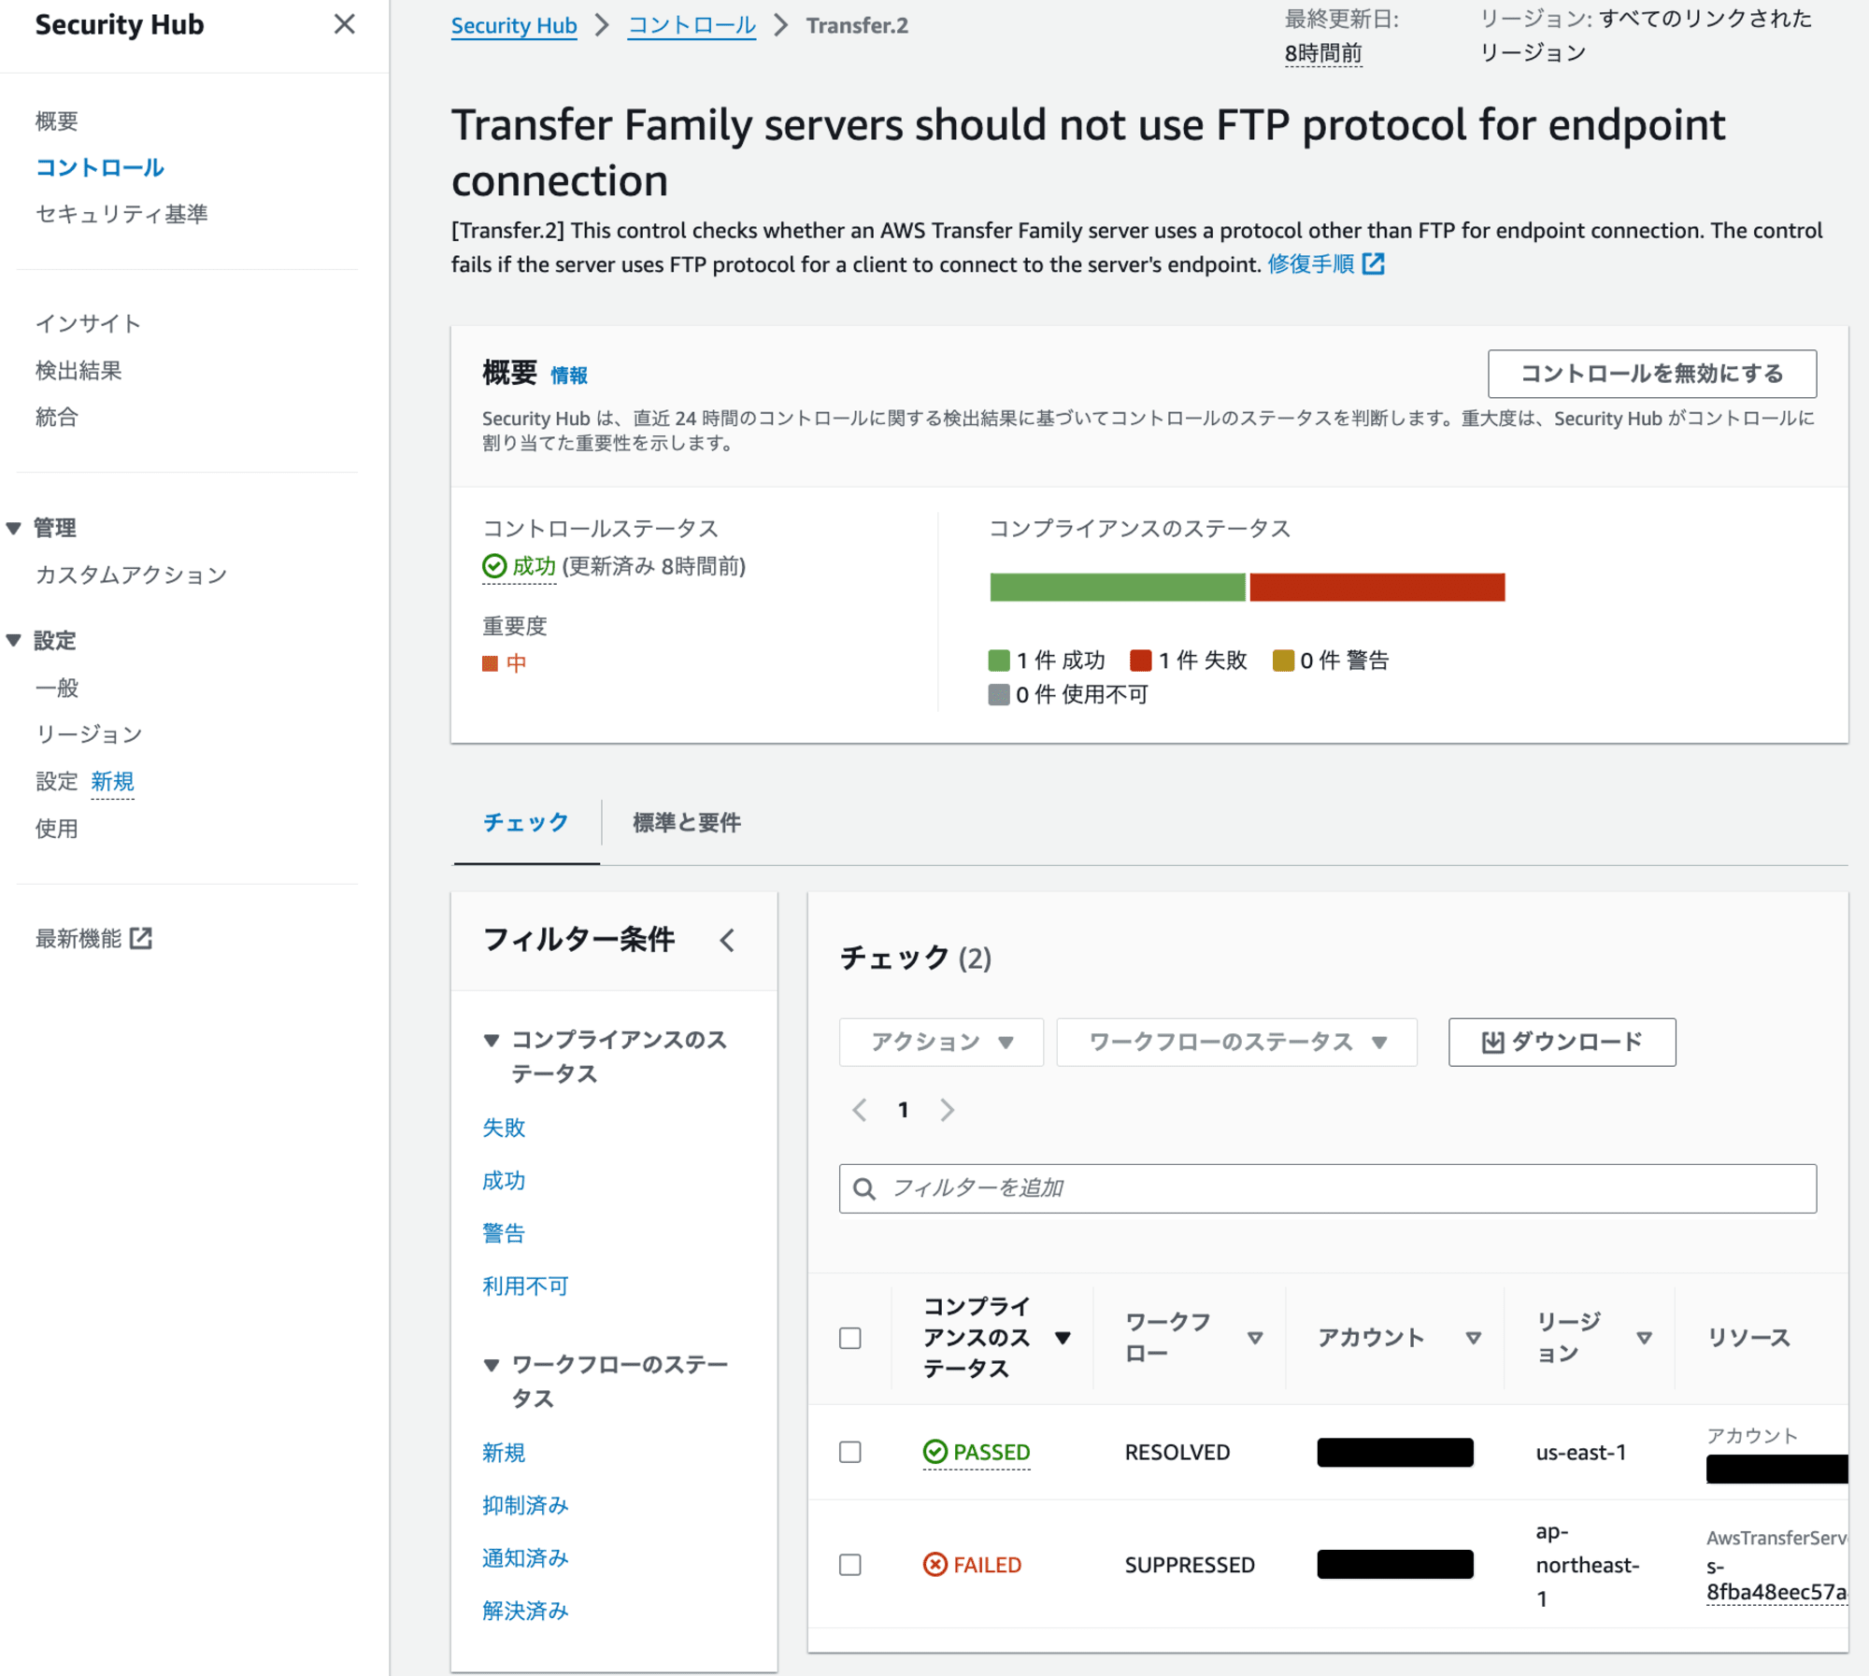Open リージョン settings in the sidebar
The height and width of the screenshot is (1676, 1869).
(x=89, y=734)
